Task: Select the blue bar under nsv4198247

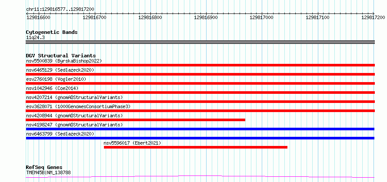Action: [200, 129]
